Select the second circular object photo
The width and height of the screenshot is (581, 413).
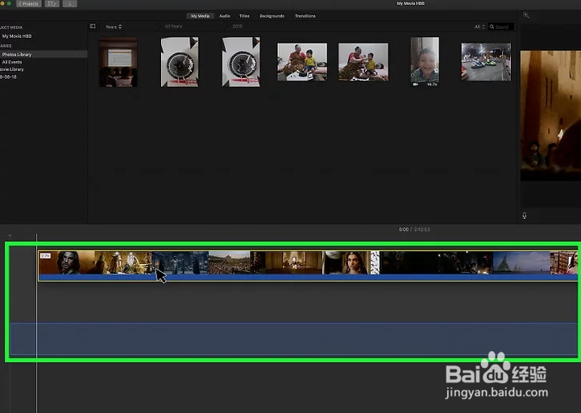tap(241, 62)
